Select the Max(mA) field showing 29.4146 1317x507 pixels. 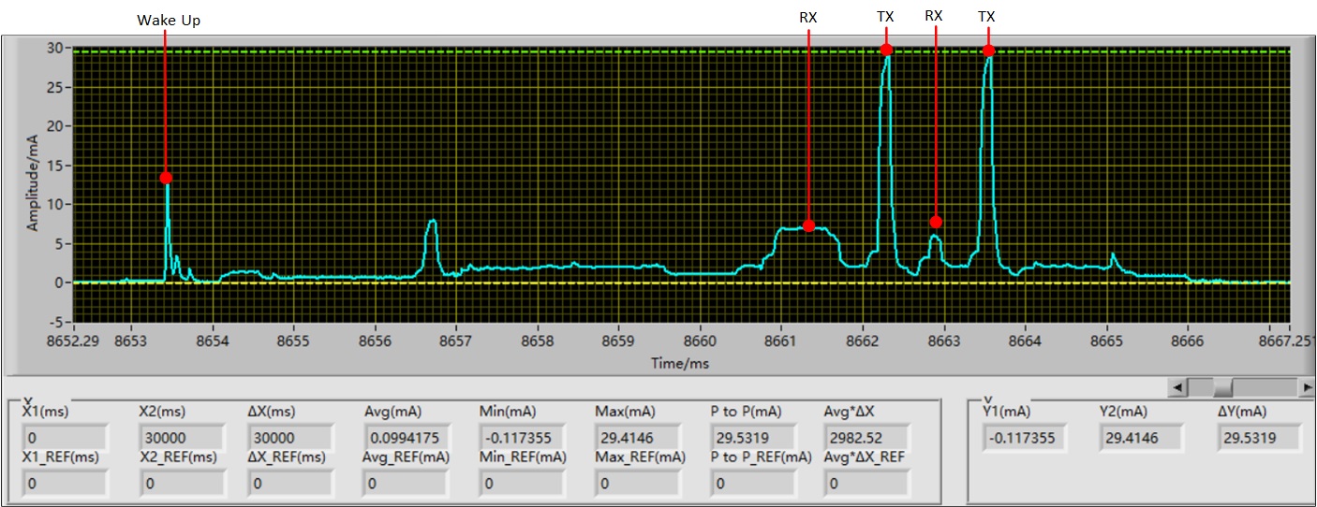click(638, 438)
